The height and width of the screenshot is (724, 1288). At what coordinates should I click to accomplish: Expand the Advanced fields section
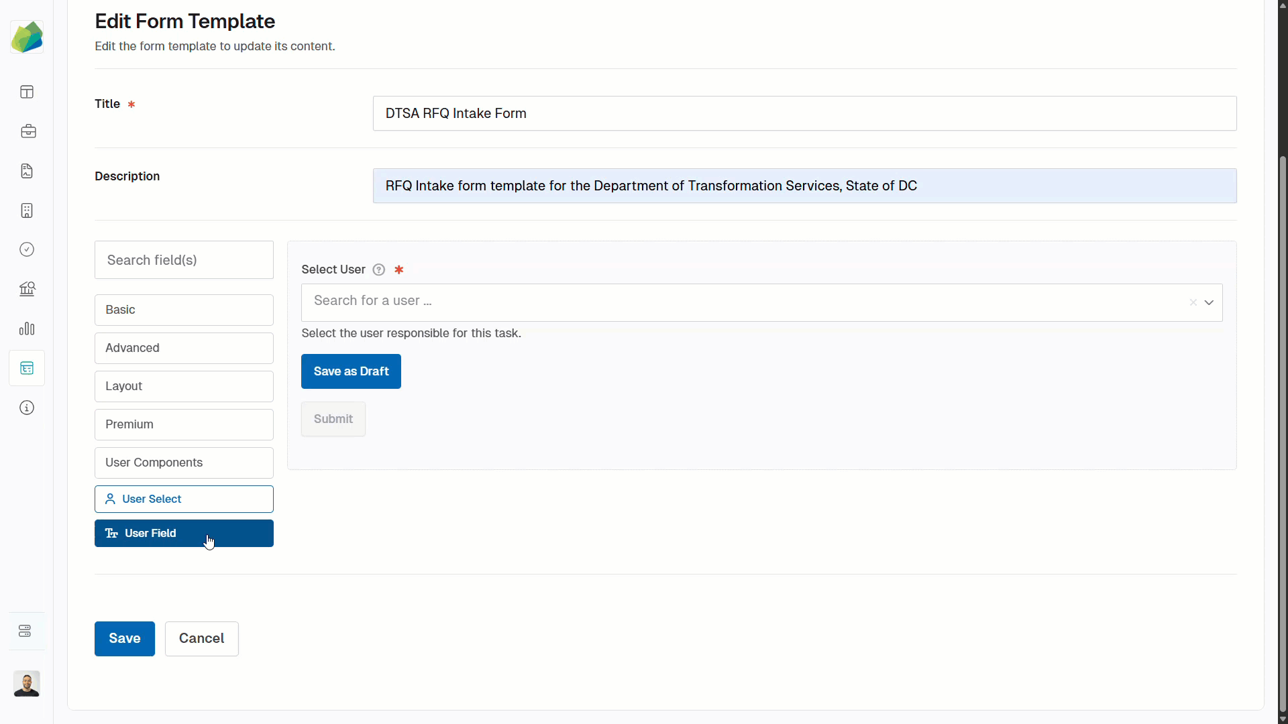click(184, 348)
